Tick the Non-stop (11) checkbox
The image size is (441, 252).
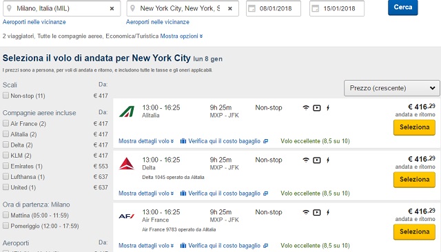(x=6, y=96)
